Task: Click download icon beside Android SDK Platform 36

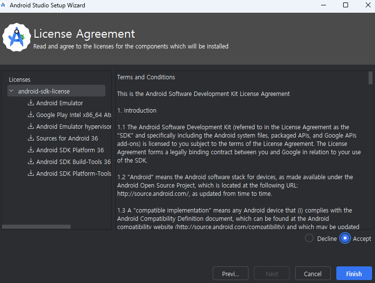Action: tap(30, 150)
